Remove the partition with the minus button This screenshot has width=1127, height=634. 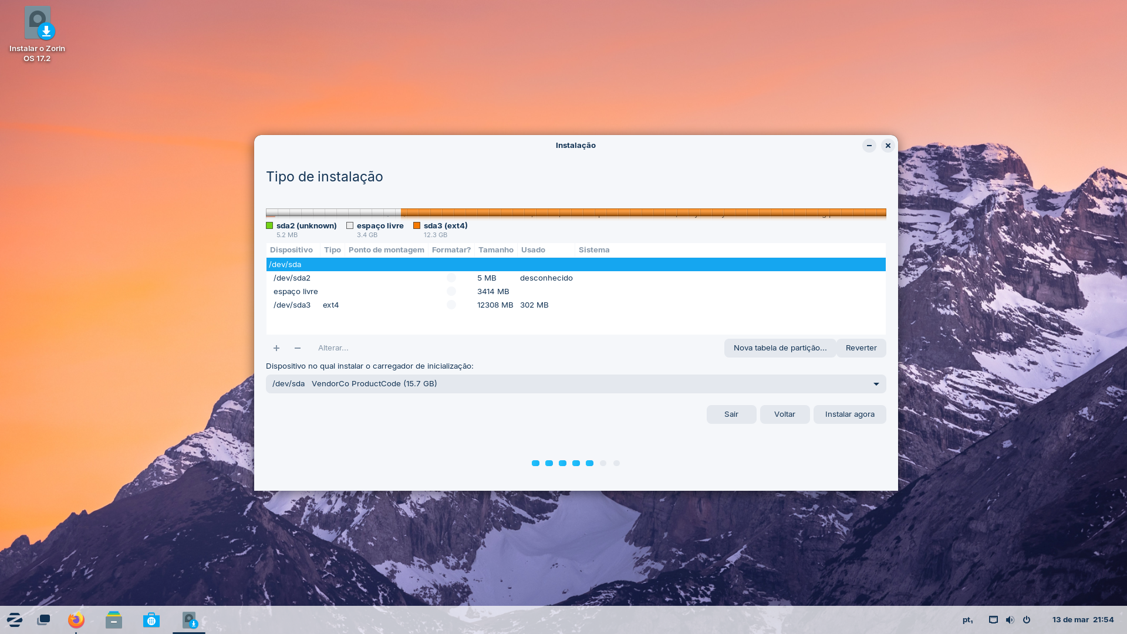pos(298,348)
